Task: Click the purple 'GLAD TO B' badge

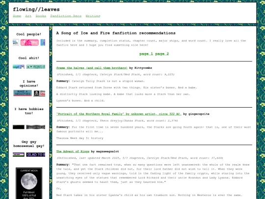Action: 36,154
